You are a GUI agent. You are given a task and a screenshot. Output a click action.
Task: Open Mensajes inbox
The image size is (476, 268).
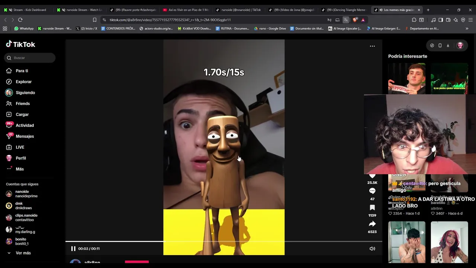[25, 136]
